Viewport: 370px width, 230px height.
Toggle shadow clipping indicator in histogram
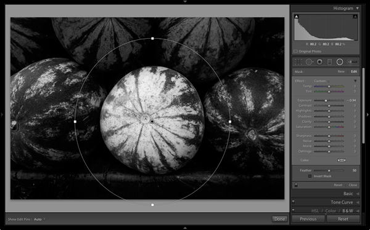tap(297, 17)
